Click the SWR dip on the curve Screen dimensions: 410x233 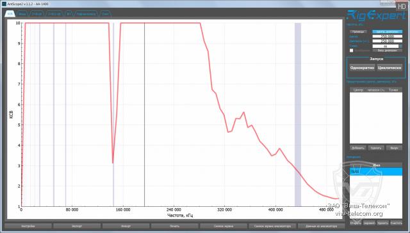point(113,163)
